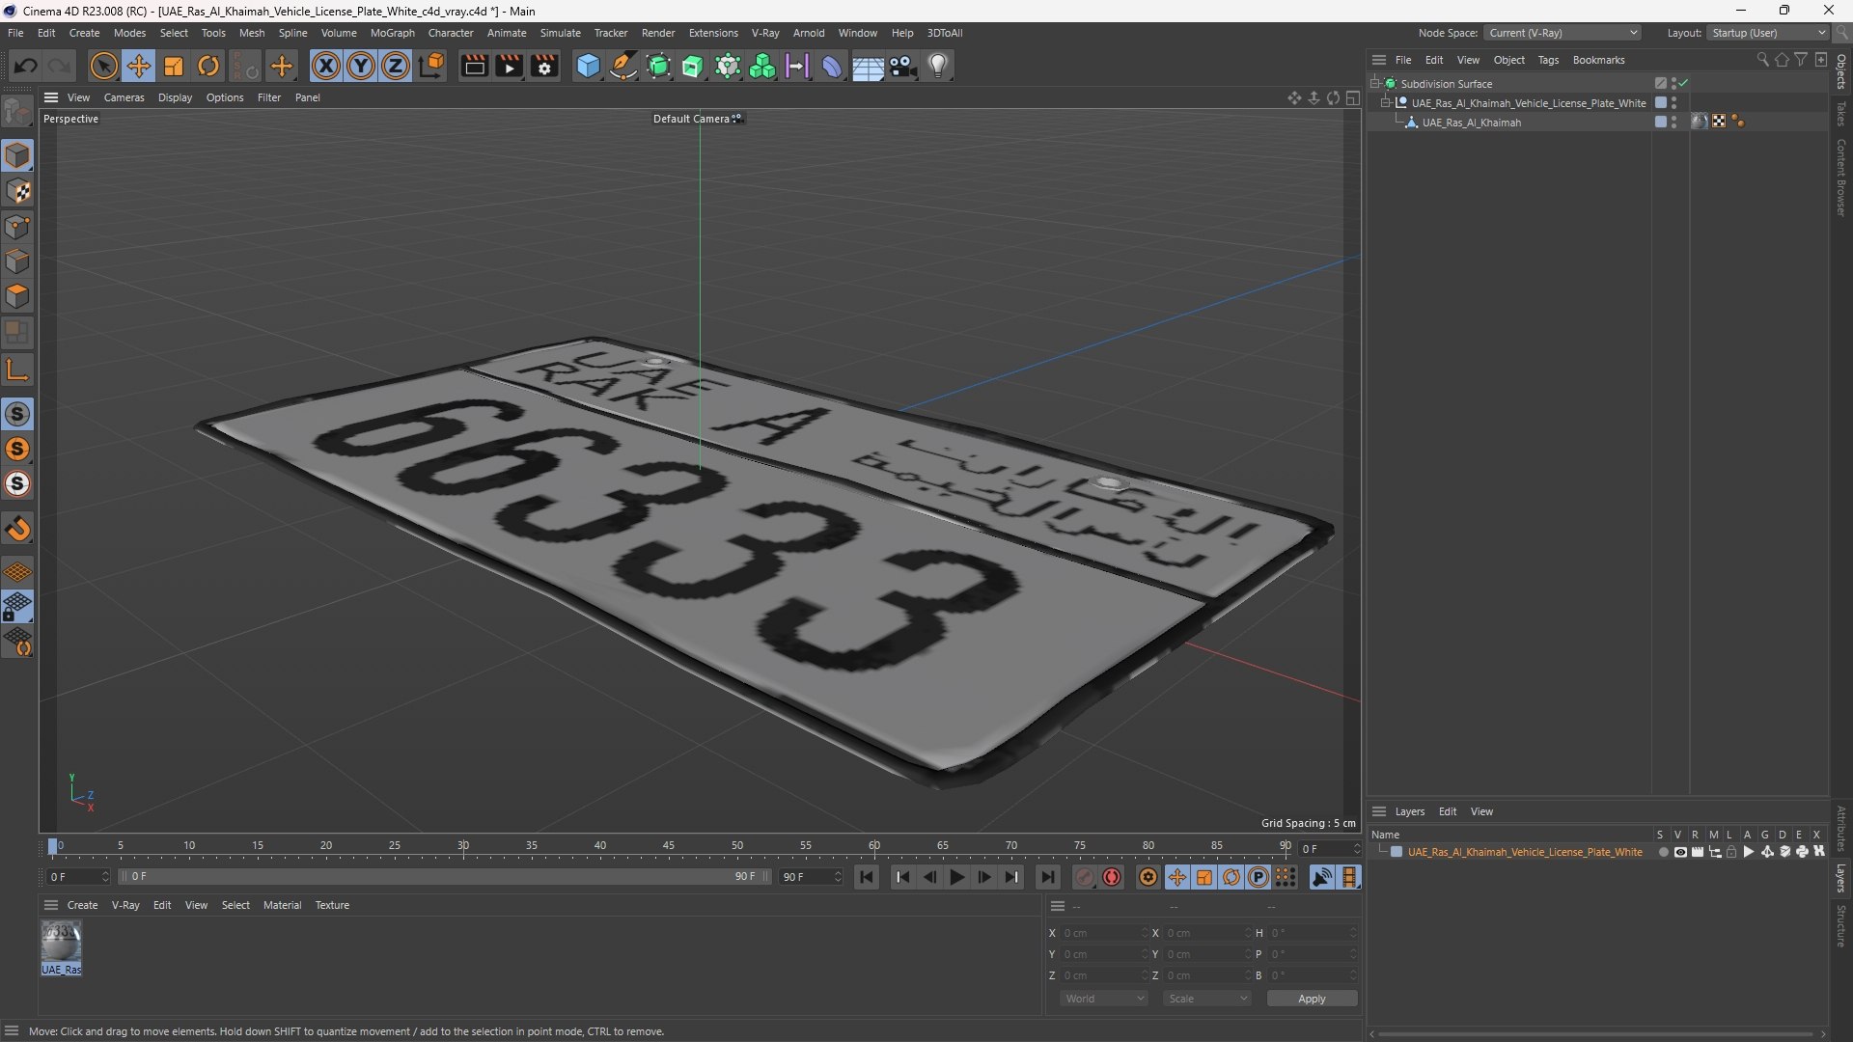1853x1042 pixels.
Task: Click the Apply button
Action: (1312, 999)
